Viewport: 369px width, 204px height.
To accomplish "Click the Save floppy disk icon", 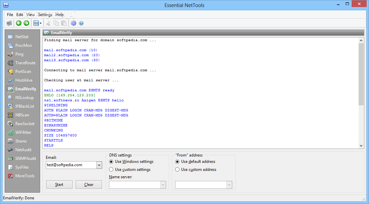I will coord(36,23).
